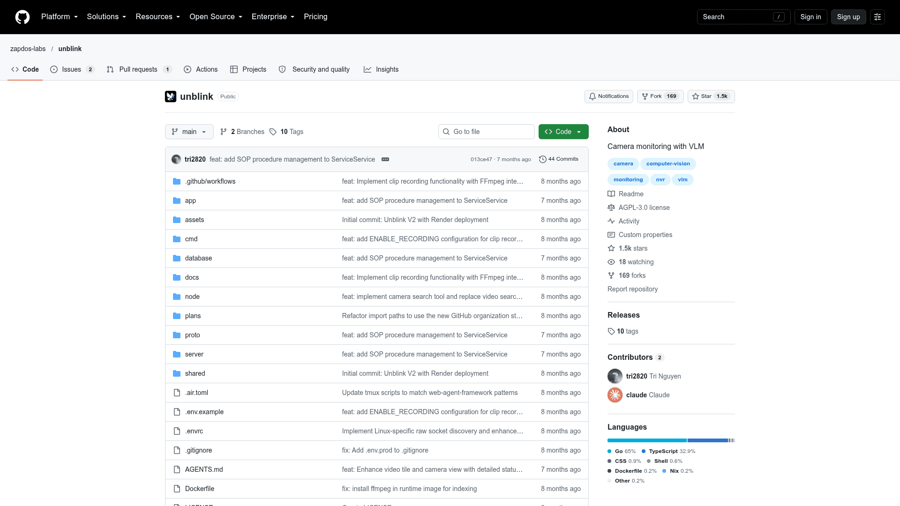Open the appearance settings icon beside Sign up
Viewport: 900px width, 506px height.
pos(877,17)
